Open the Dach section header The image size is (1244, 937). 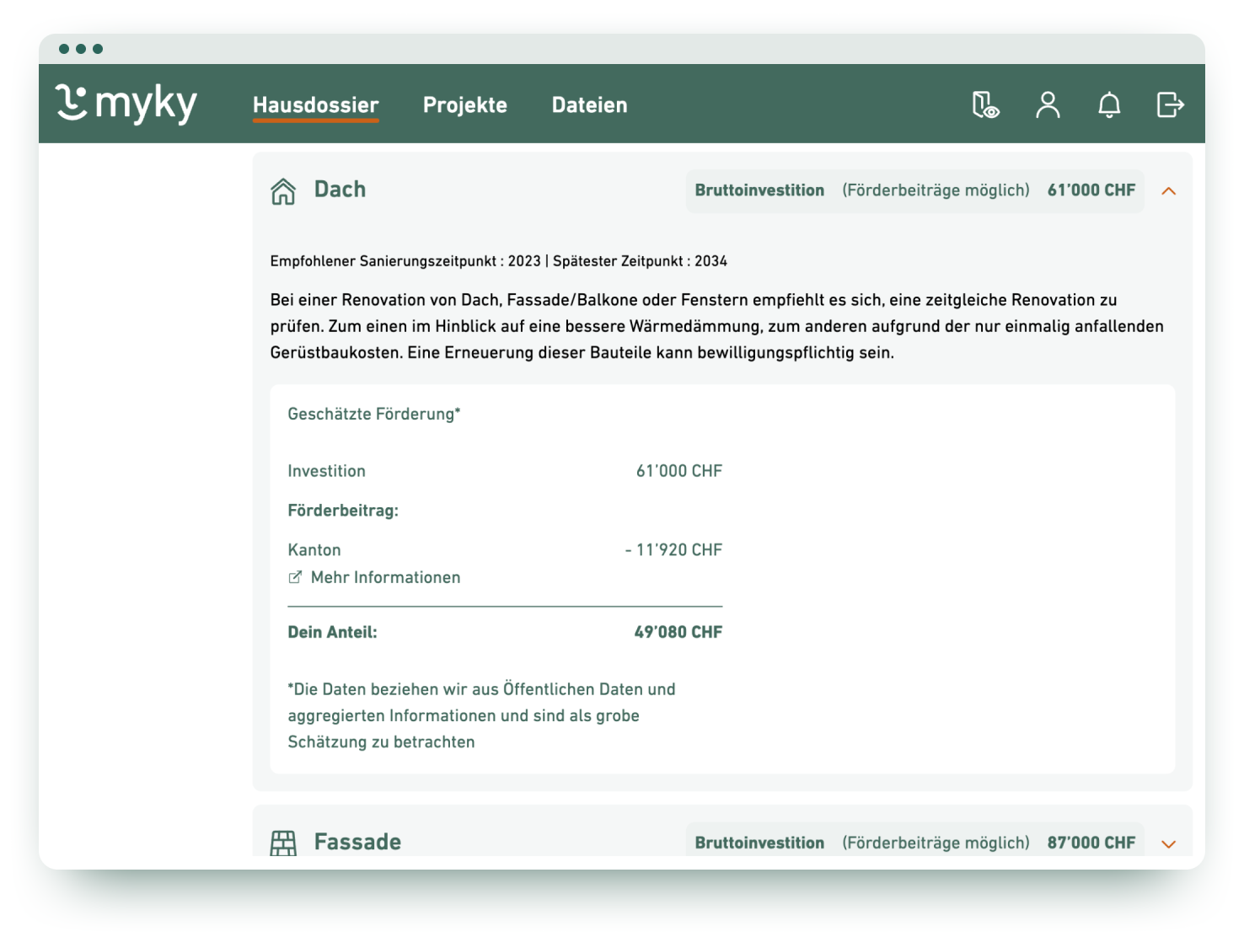(340, 190)
